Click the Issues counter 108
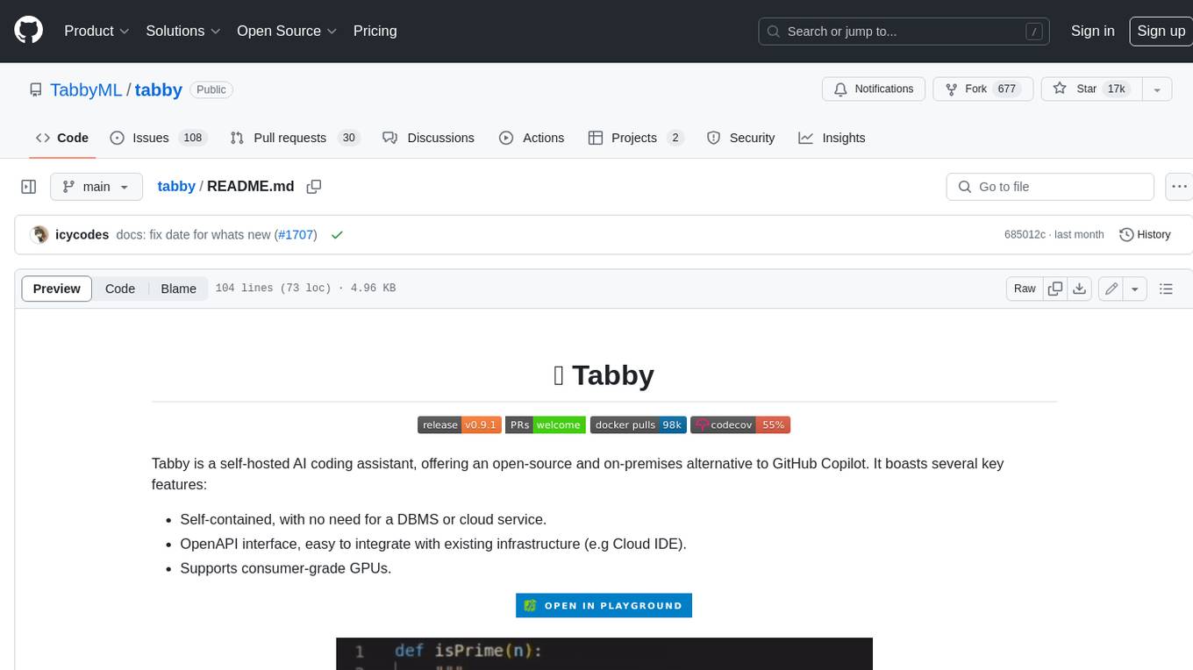 coord(192,138)
